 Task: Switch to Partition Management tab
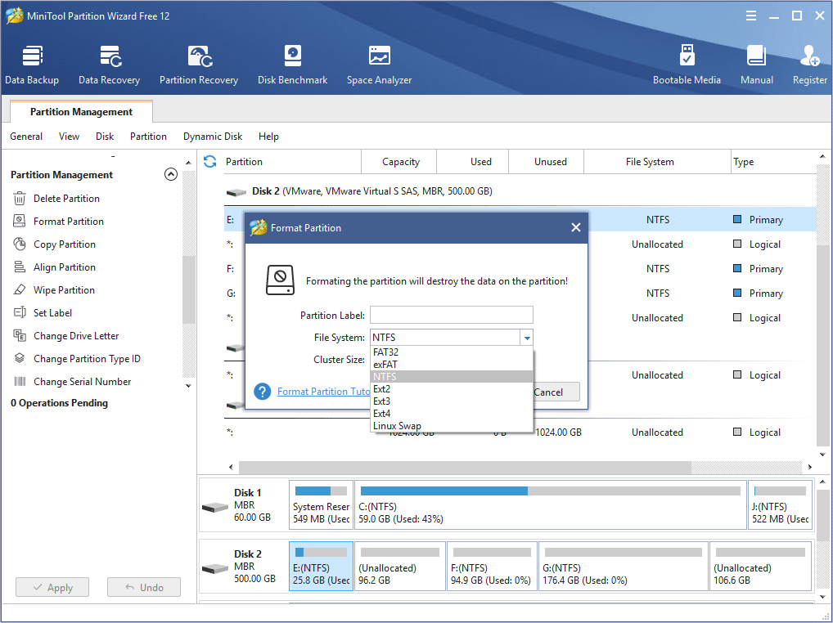coord(81,111)
